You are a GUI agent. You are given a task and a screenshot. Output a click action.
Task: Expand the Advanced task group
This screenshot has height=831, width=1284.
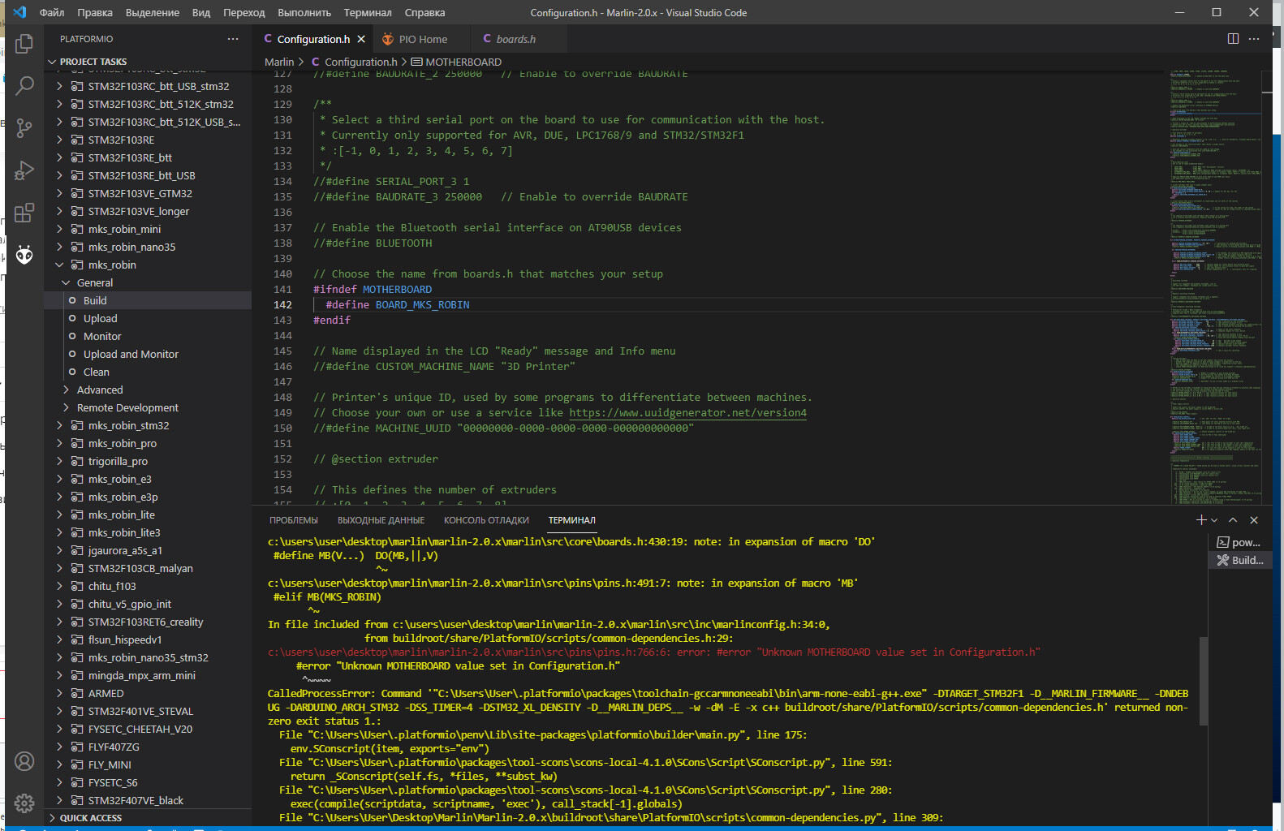point(67,390)
